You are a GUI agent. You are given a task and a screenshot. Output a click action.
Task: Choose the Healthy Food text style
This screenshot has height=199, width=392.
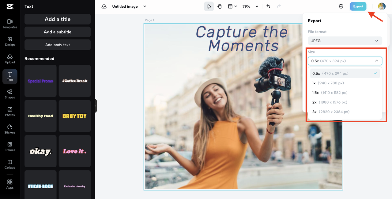coord(40,116)
